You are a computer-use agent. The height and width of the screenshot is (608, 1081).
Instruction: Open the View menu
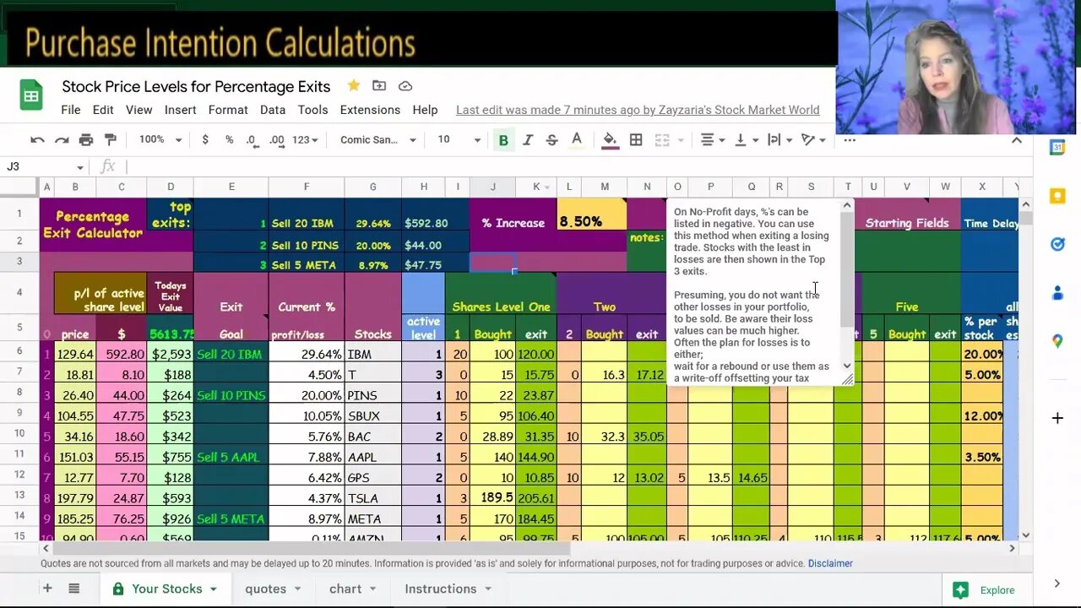click(139, 110)
